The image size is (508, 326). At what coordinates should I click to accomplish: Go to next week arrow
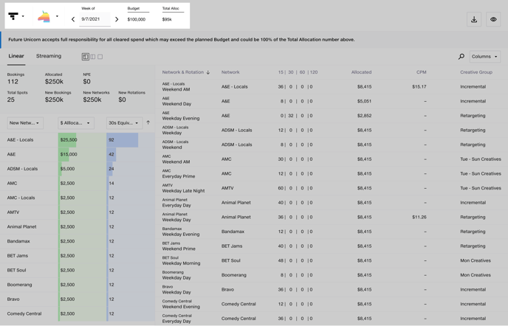click(x=117, y=19)
